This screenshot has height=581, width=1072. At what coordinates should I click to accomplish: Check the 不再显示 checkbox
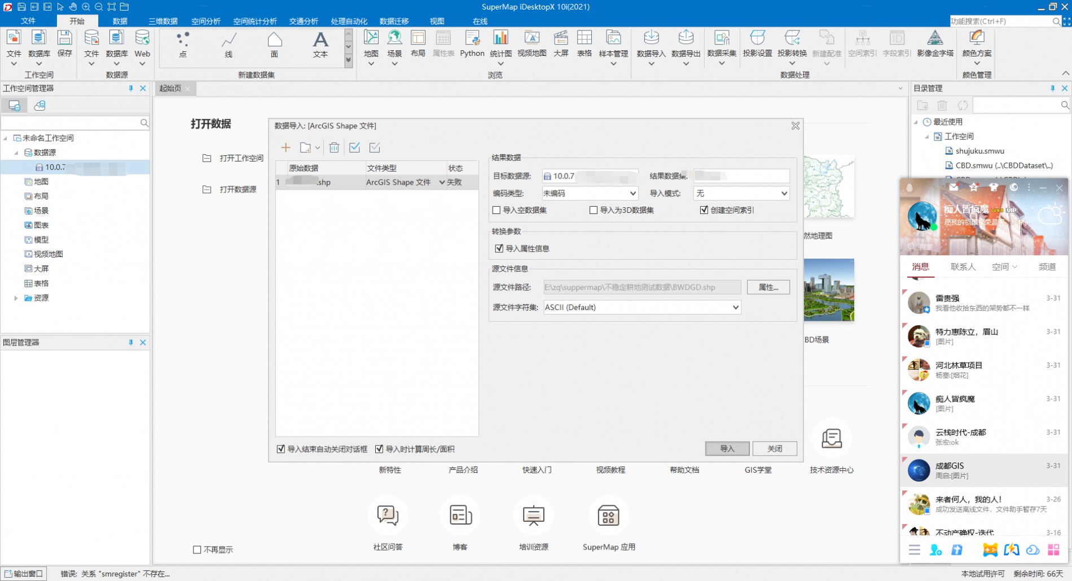[197, 549]
